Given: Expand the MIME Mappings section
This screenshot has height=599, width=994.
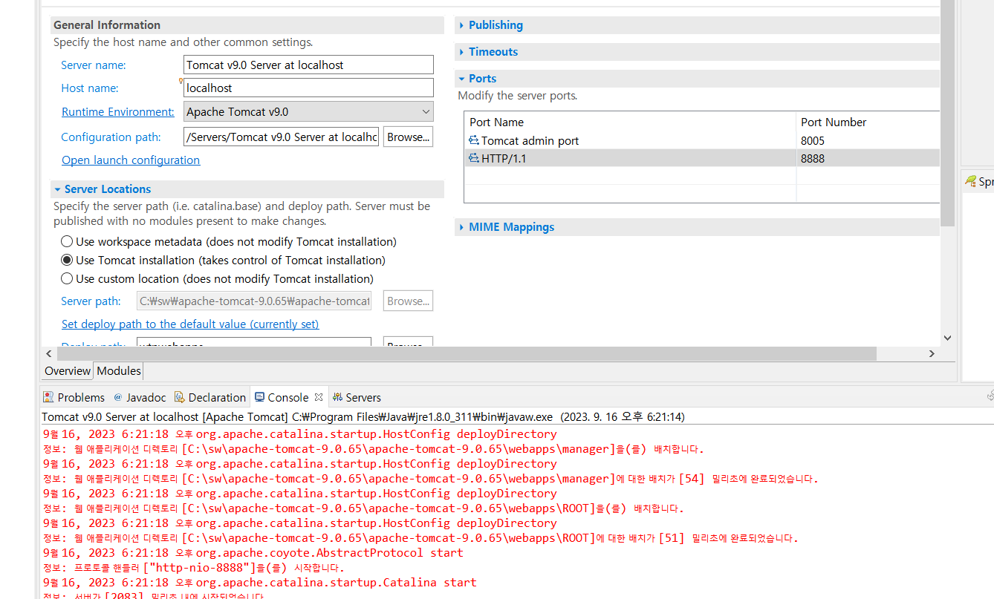Looking at the screenshot, I should coord(462,227).
